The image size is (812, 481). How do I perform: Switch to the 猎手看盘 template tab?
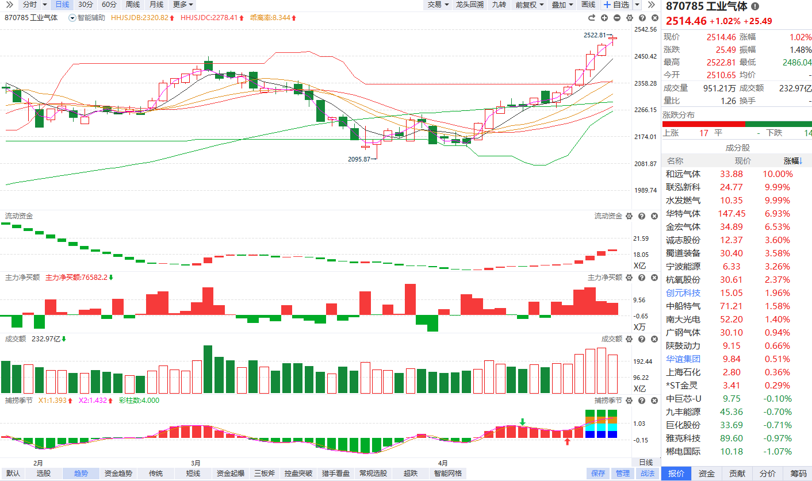coord(336,474)
